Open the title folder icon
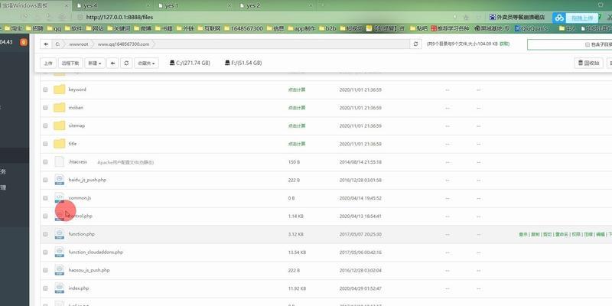 click(60, 144)
